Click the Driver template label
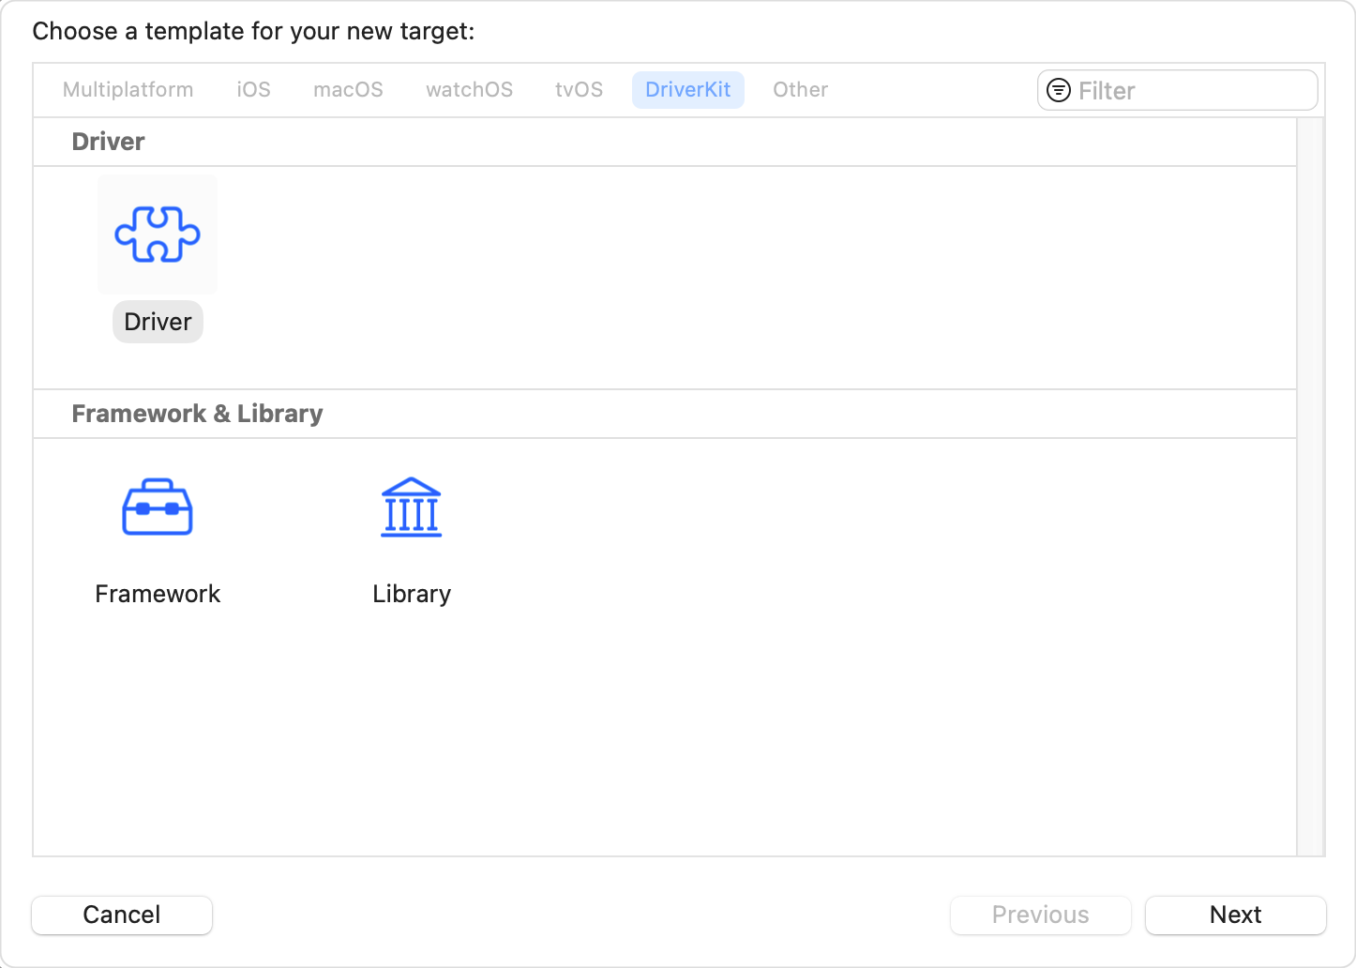This screenshot has width=1356, height=968. click(158, 322)
